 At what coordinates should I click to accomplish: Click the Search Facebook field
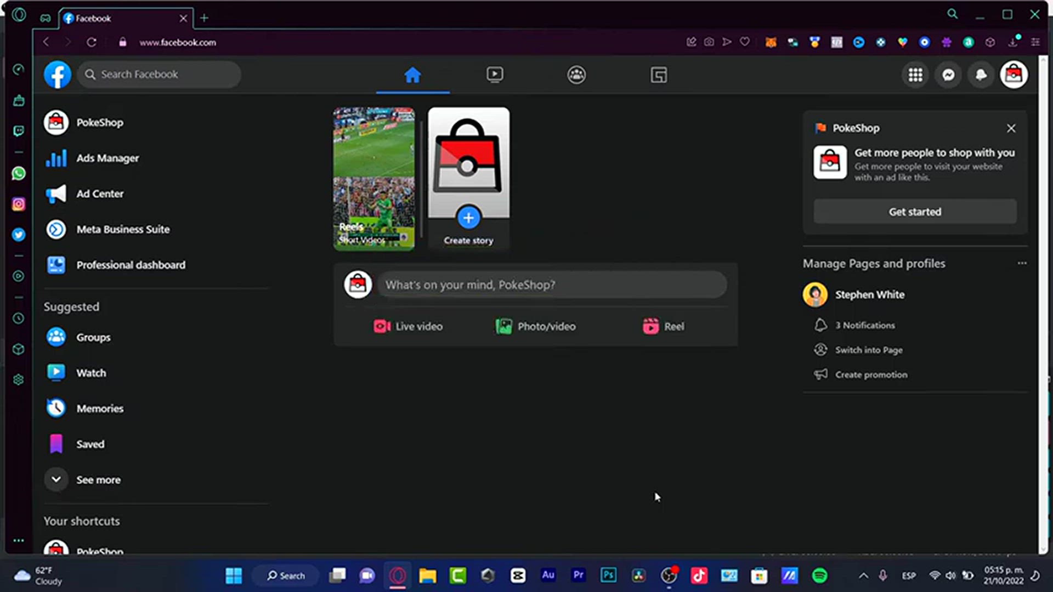[159, 75]
